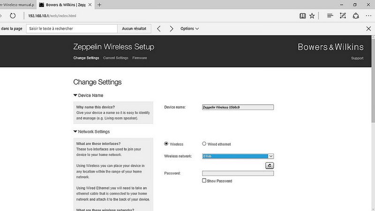
Task: Open a new tab with plus
Action: click(99, 5)
